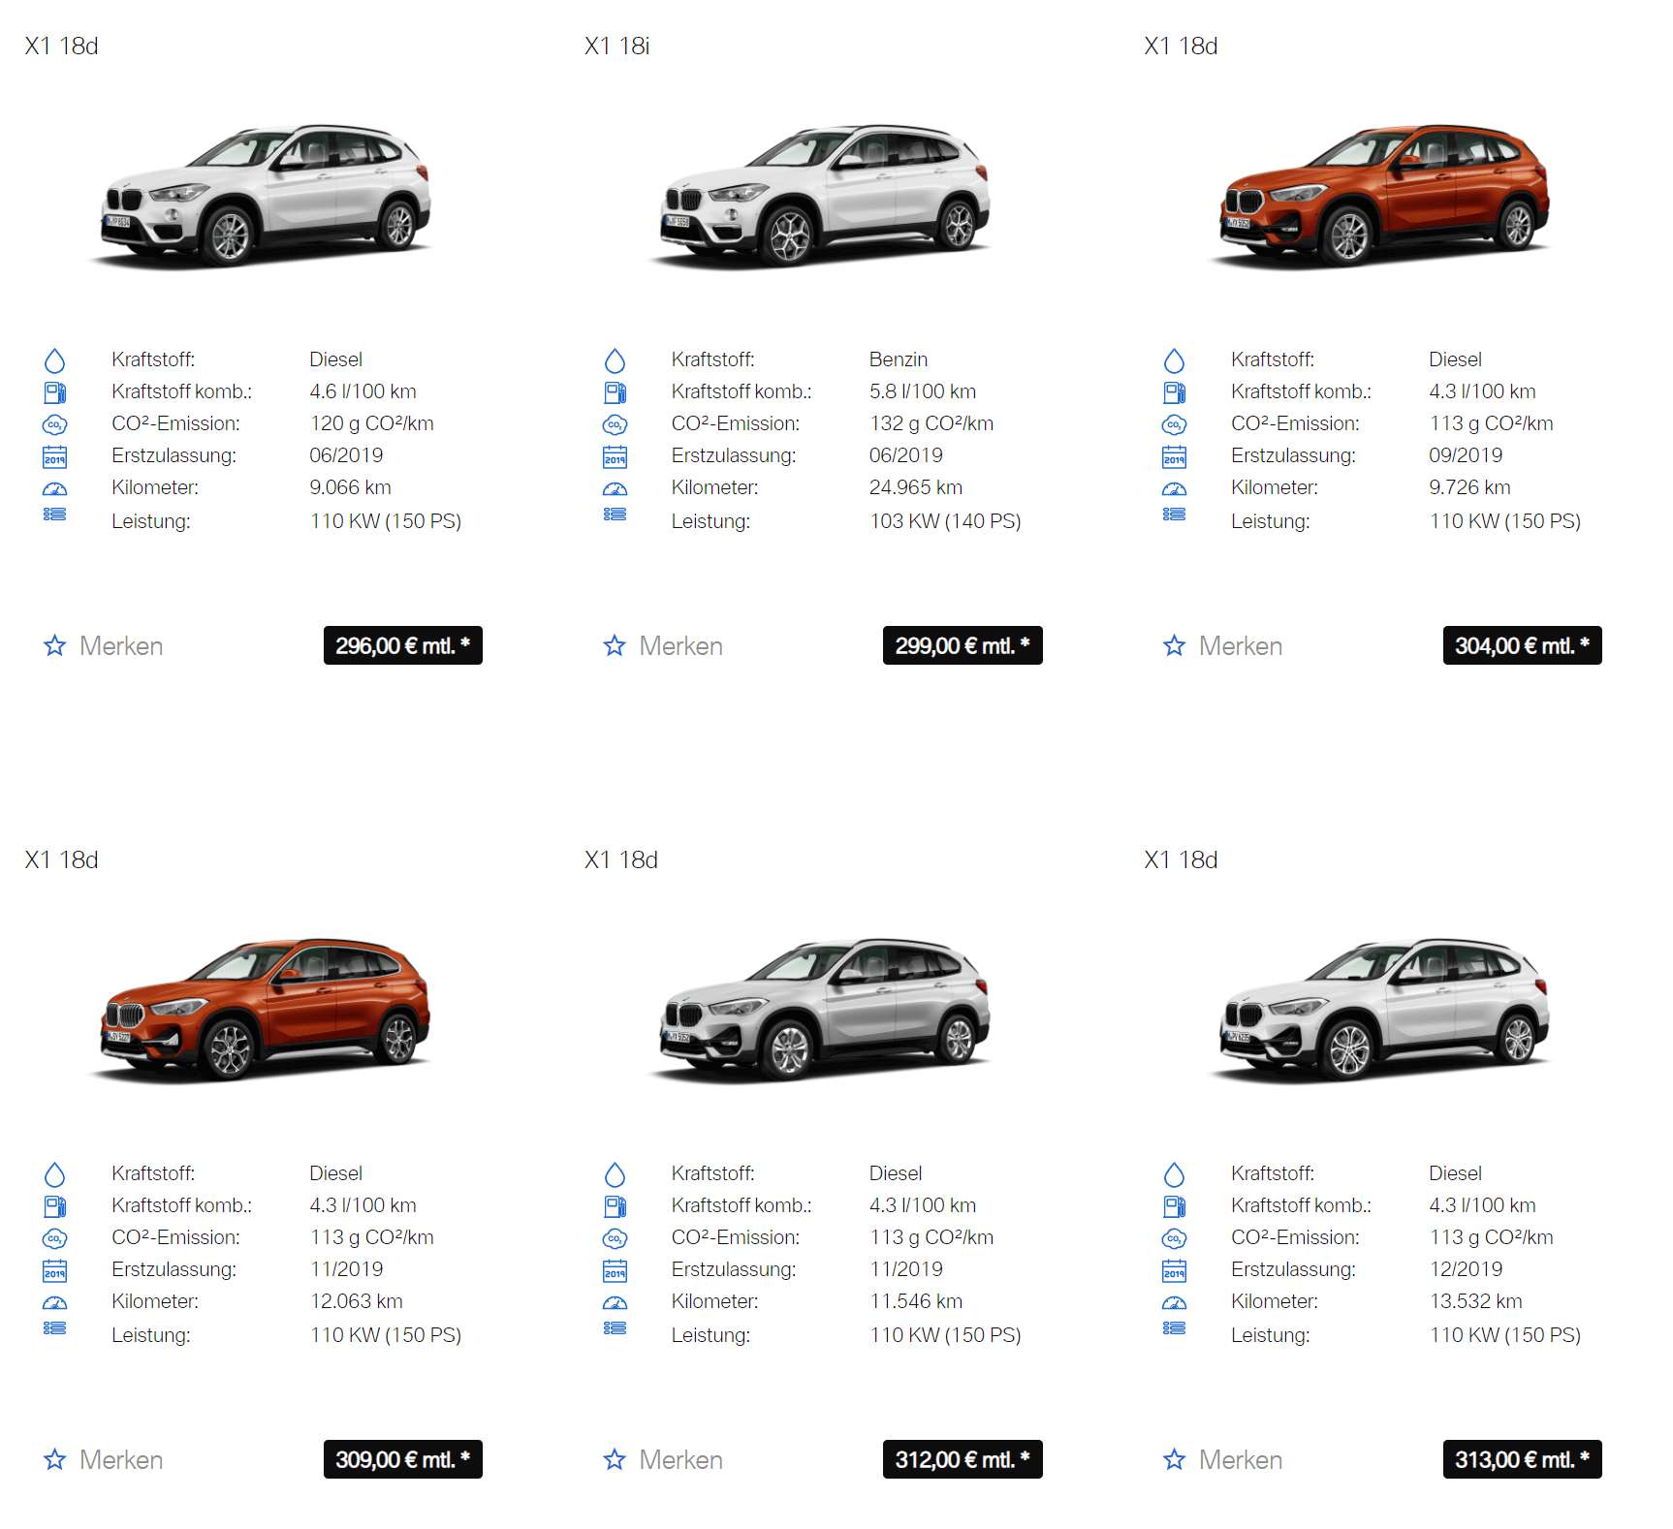Click the fuel drop icon for the 9.066 km car
1673x1529 pixels.
[55, 360]
